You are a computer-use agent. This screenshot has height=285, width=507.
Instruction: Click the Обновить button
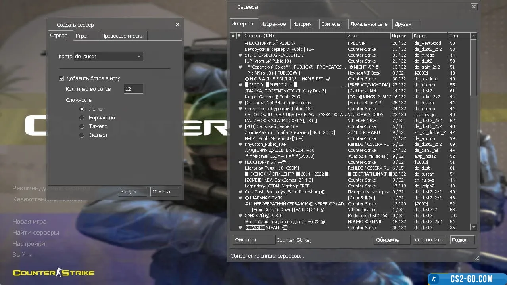[x=392, y=240]
